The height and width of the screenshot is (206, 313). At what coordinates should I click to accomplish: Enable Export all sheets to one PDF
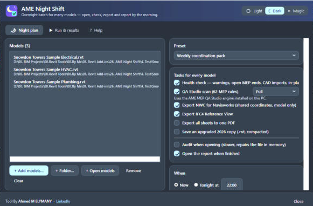(177, 122)
